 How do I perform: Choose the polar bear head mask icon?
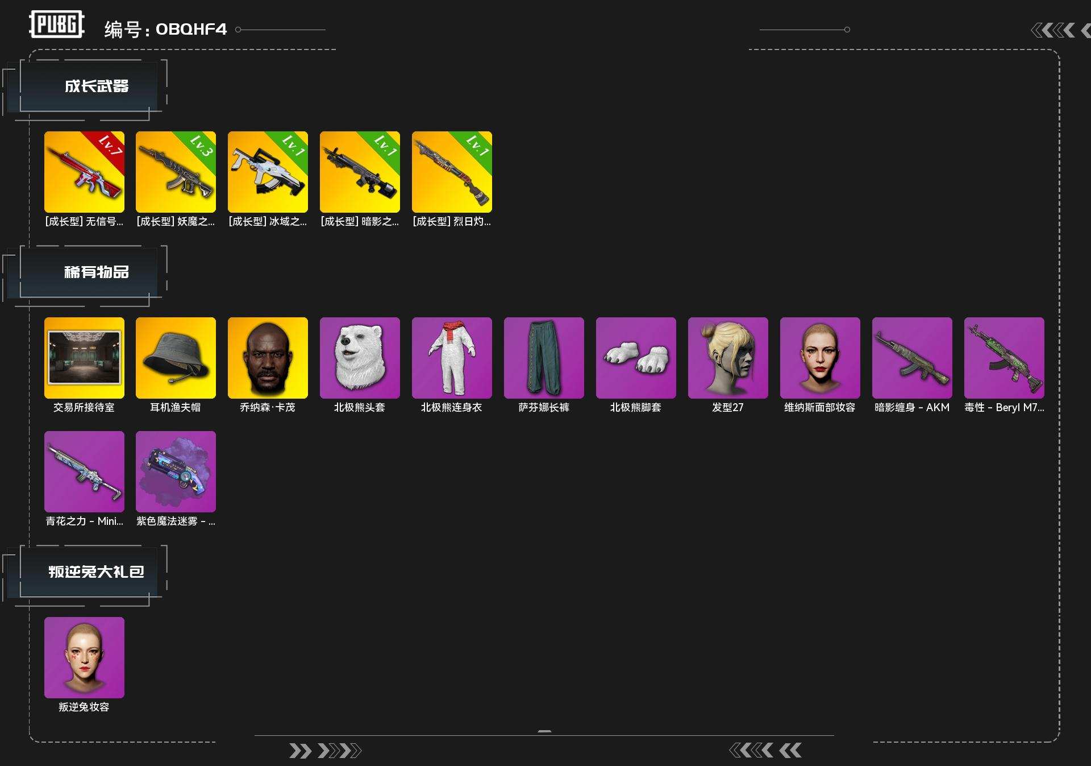tap(360, 358)
